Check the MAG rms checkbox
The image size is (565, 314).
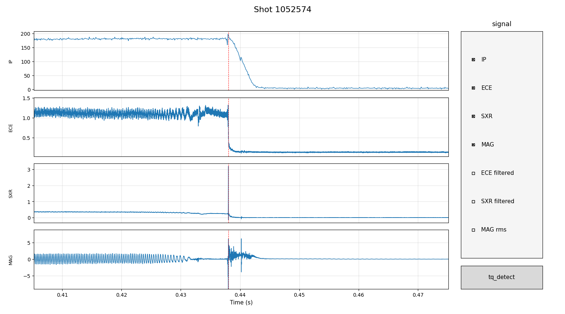tap(473, 230)
